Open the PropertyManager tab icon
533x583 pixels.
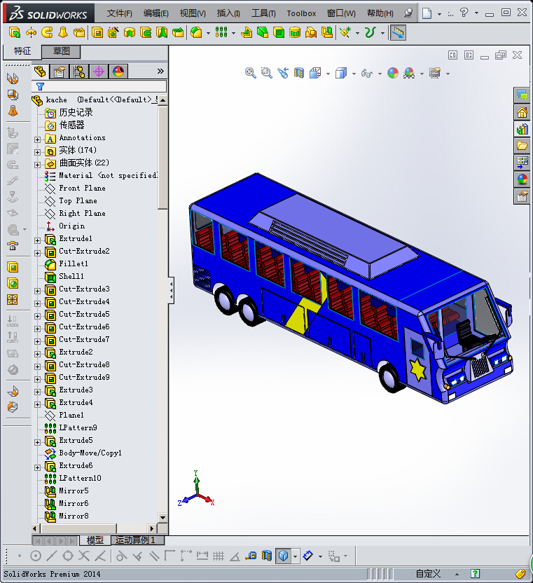(60, 71)
